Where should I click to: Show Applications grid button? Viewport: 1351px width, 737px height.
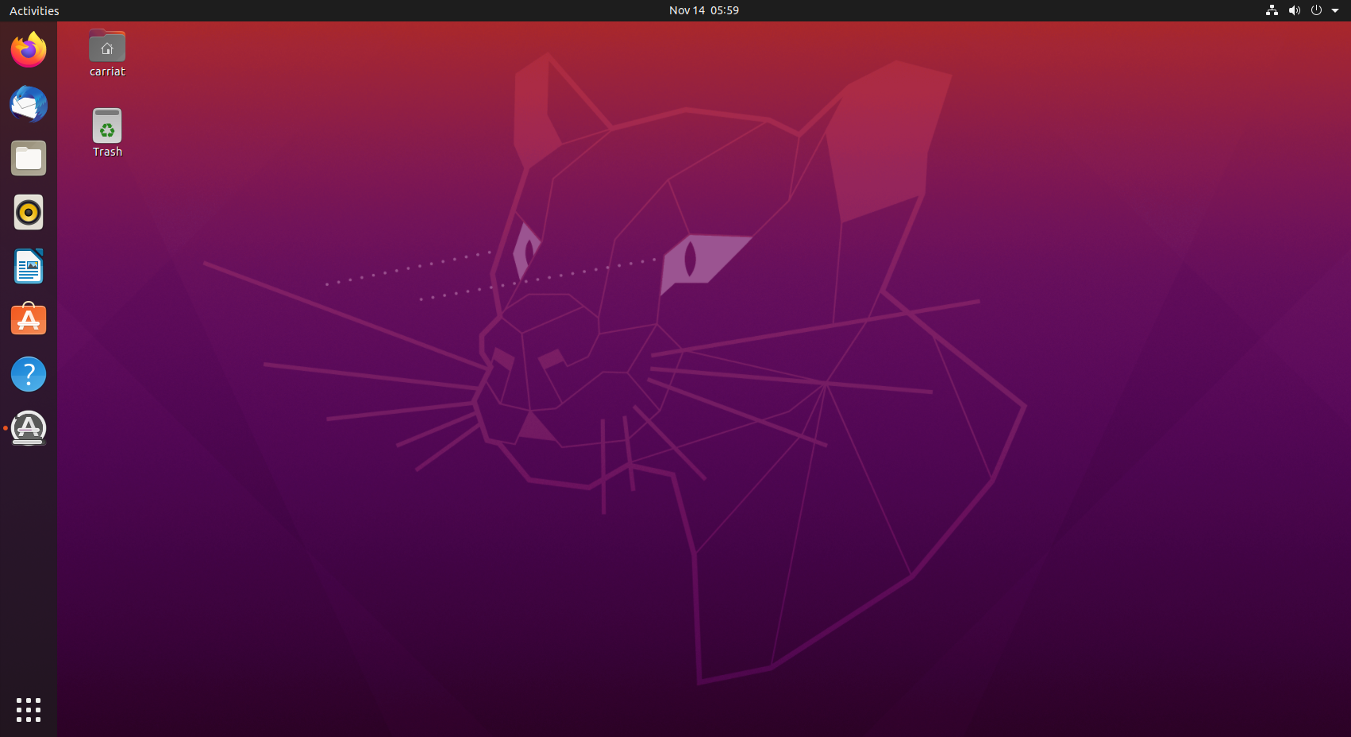(x=29, y=710)
